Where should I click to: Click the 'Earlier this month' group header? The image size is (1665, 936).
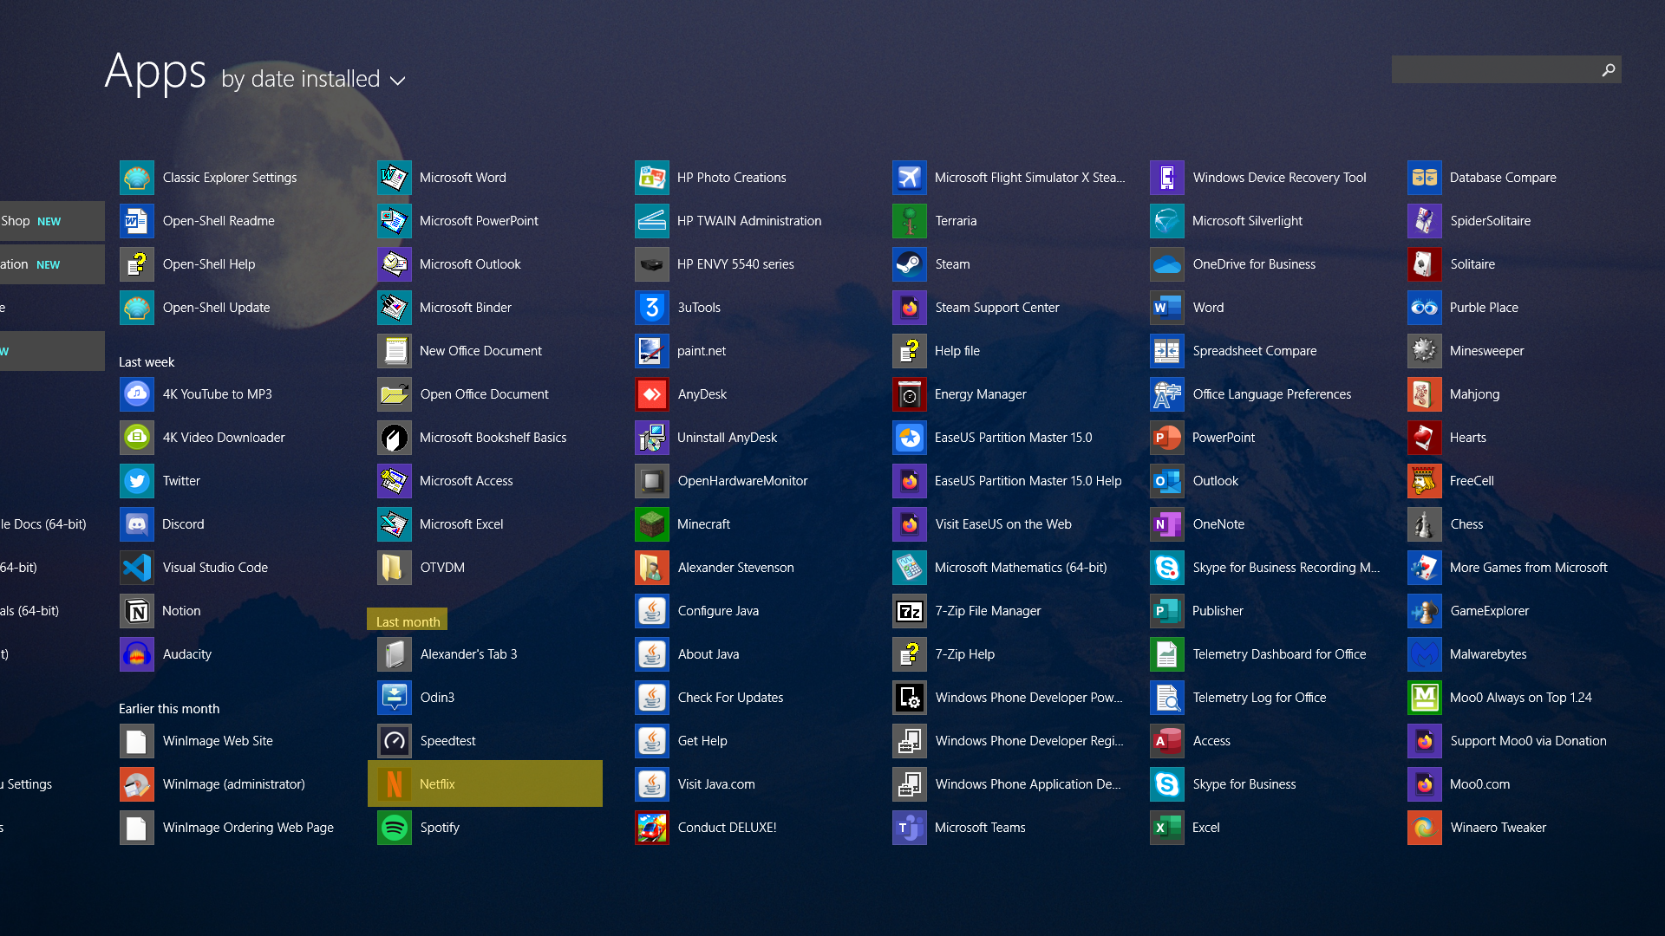tap(169, 708)
